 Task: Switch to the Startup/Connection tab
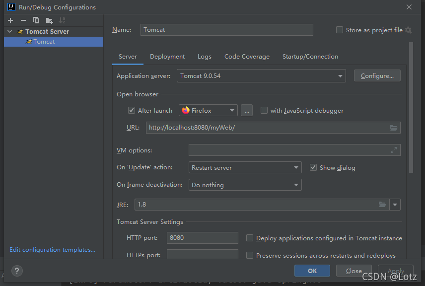coord(310,57)
